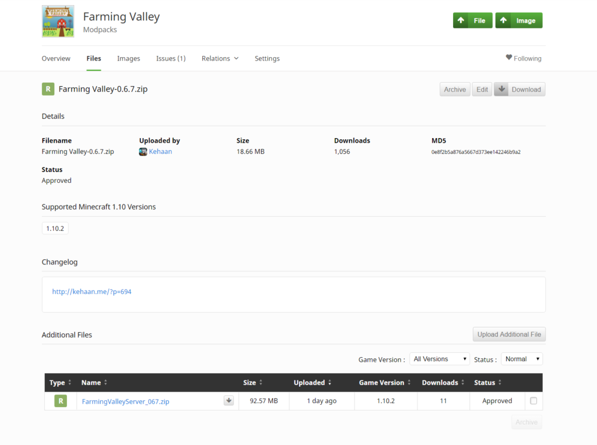
Task: Open the Issues (1) tab
Action: [171, 58]
